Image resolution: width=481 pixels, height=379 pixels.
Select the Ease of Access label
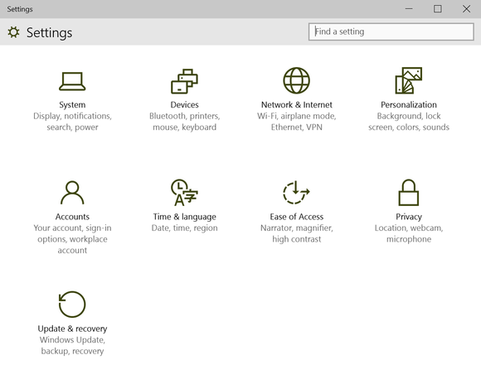297,217
